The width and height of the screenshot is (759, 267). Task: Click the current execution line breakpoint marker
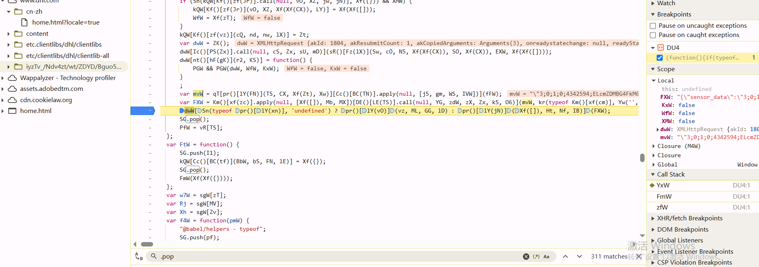click(143, 111)
